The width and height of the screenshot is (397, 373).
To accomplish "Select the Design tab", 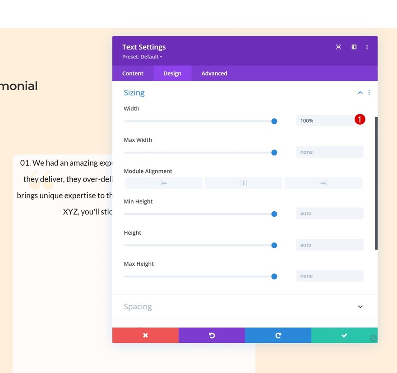I will pos(172,73).
